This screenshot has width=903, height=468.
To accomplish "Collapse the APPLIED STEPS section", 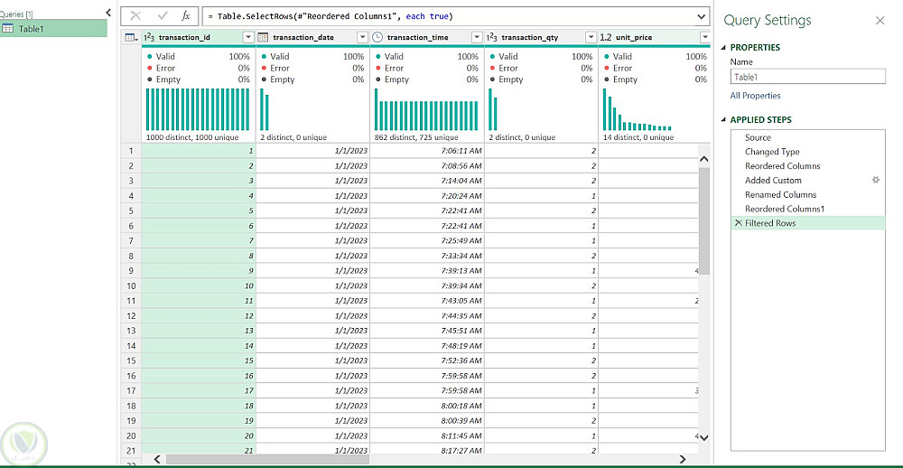I will [723, 120].
